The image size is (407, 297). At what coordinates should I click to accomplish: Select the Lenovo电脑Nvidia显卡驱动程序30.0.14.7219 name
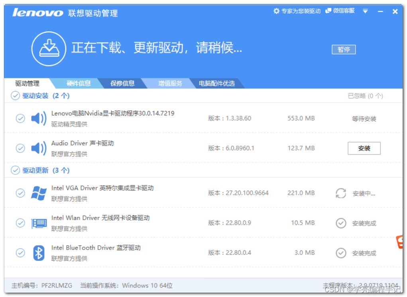pyautogui.click(x=113, y=113)
